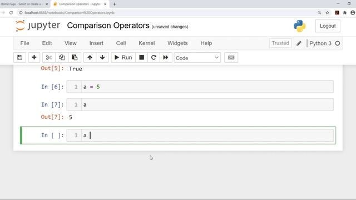Copy selected cells icon
The height and width of the screenshot is (200, 356).
pyautogui.click(x=62, y=58)
